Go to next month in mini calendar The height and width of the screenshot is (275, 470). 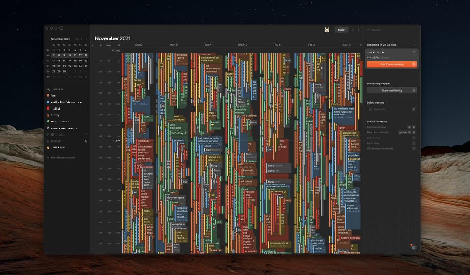tap(86, 39)
